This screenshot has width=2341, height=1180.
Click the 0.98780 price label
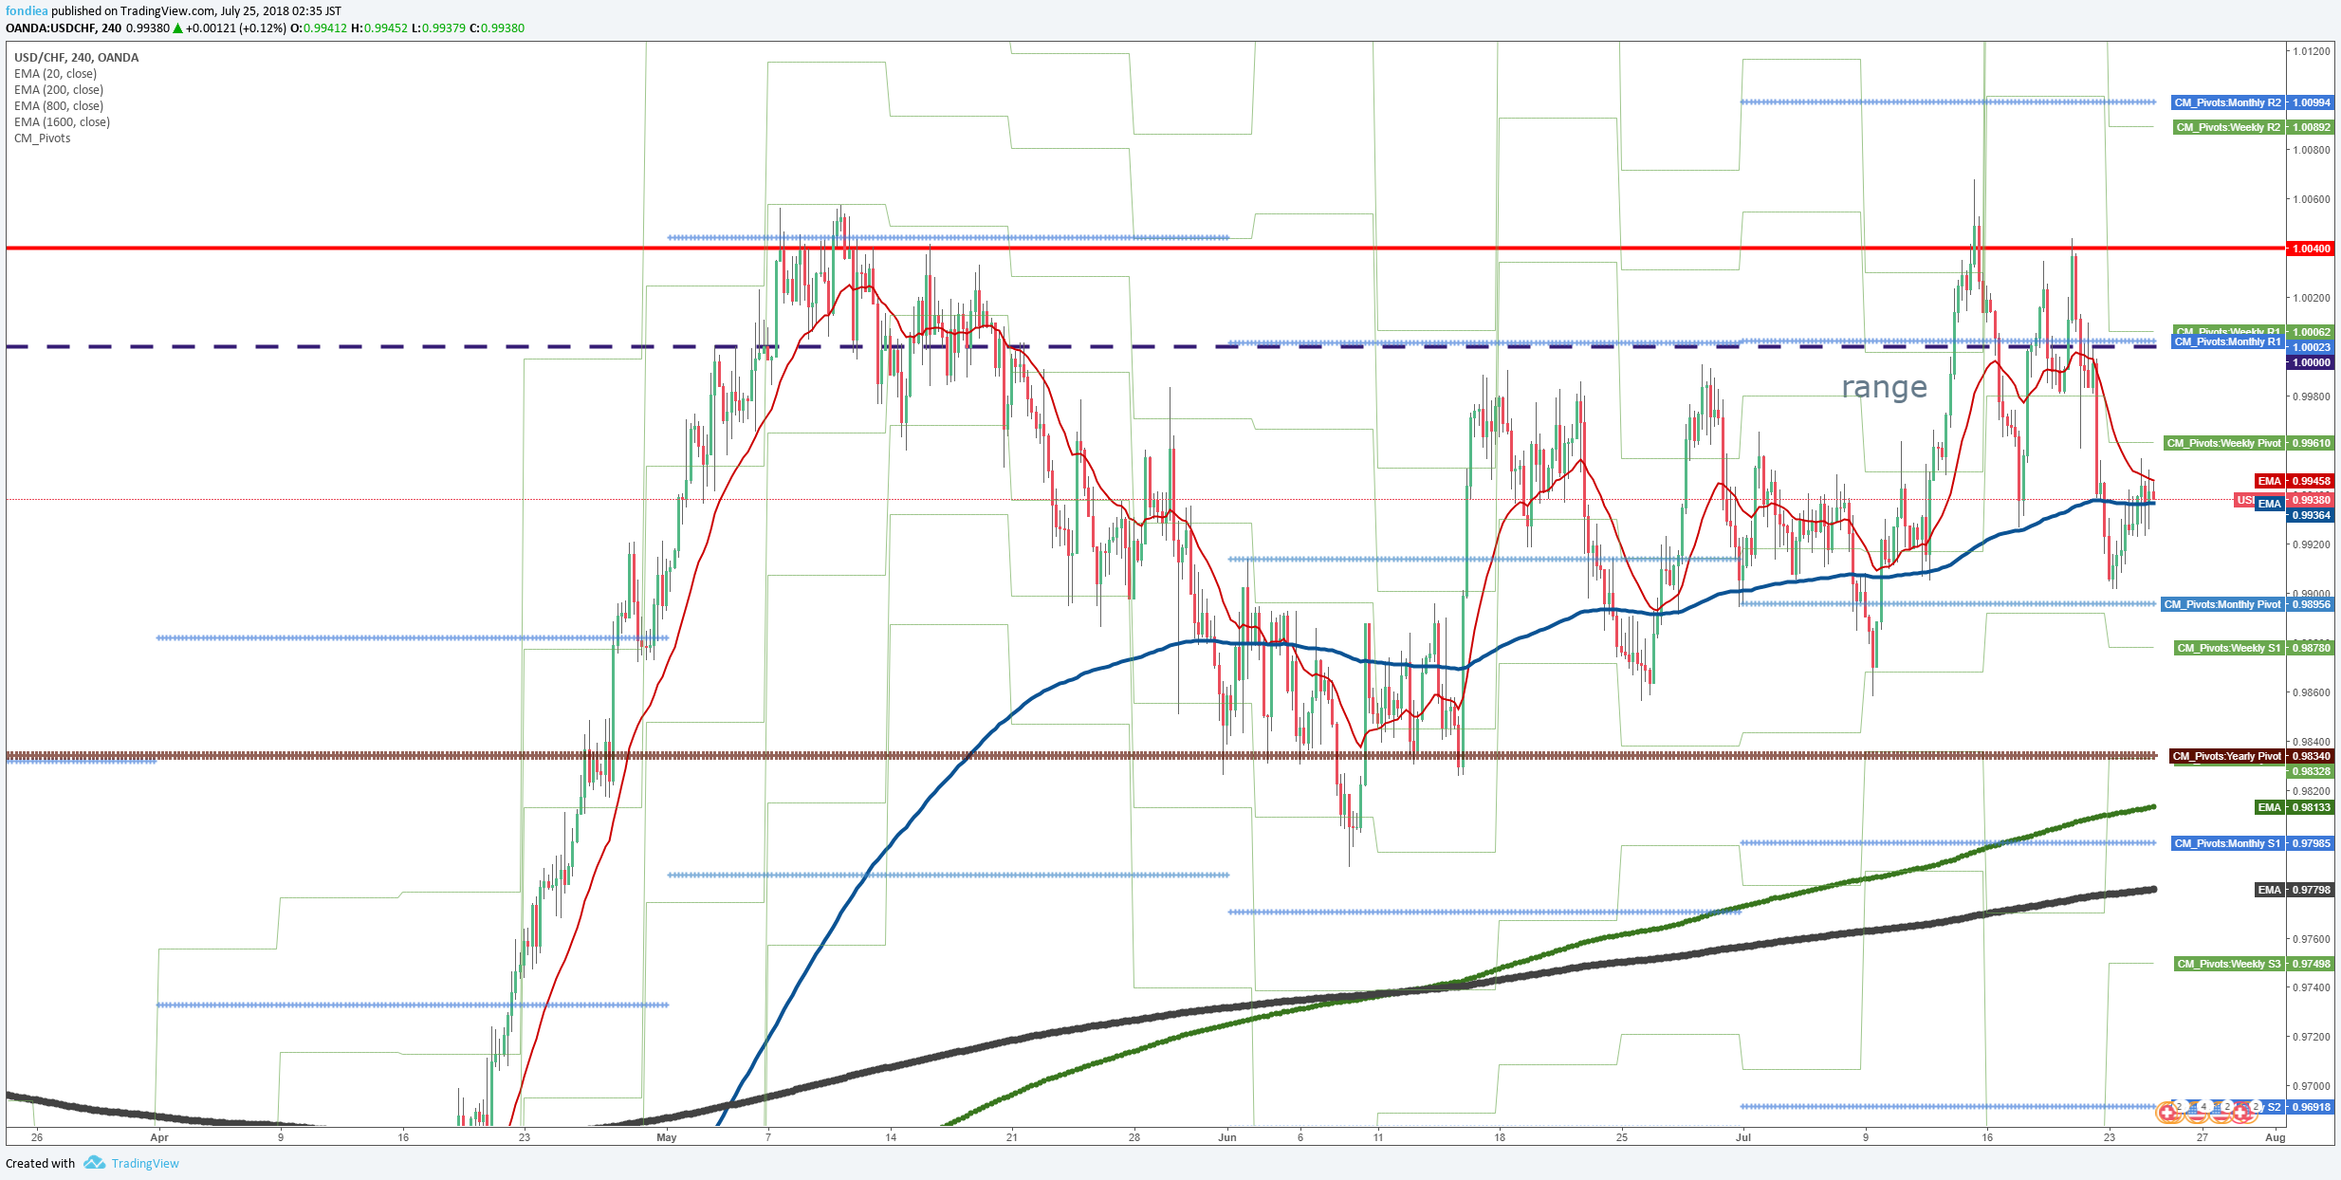tap(2311, 648)
